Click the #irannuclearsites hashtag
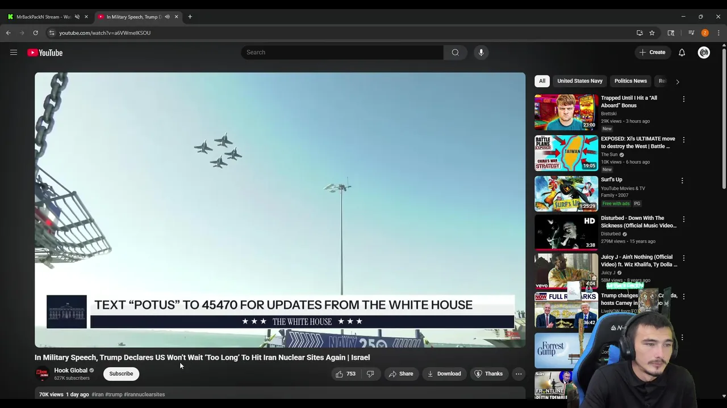This screenshot has width=727, height=408. pos(144,394)
